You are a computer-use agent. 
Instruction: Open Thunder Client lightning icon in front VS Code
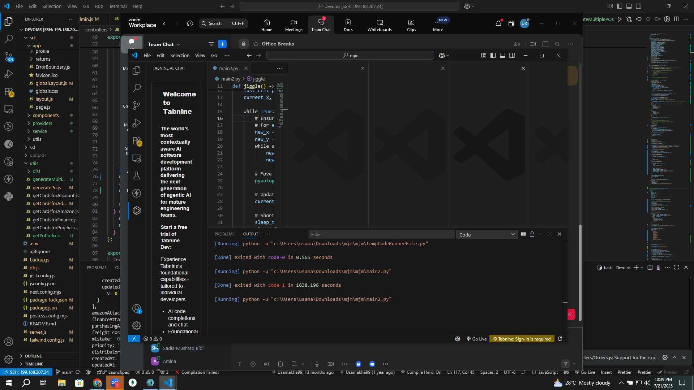tap(137, 193)
